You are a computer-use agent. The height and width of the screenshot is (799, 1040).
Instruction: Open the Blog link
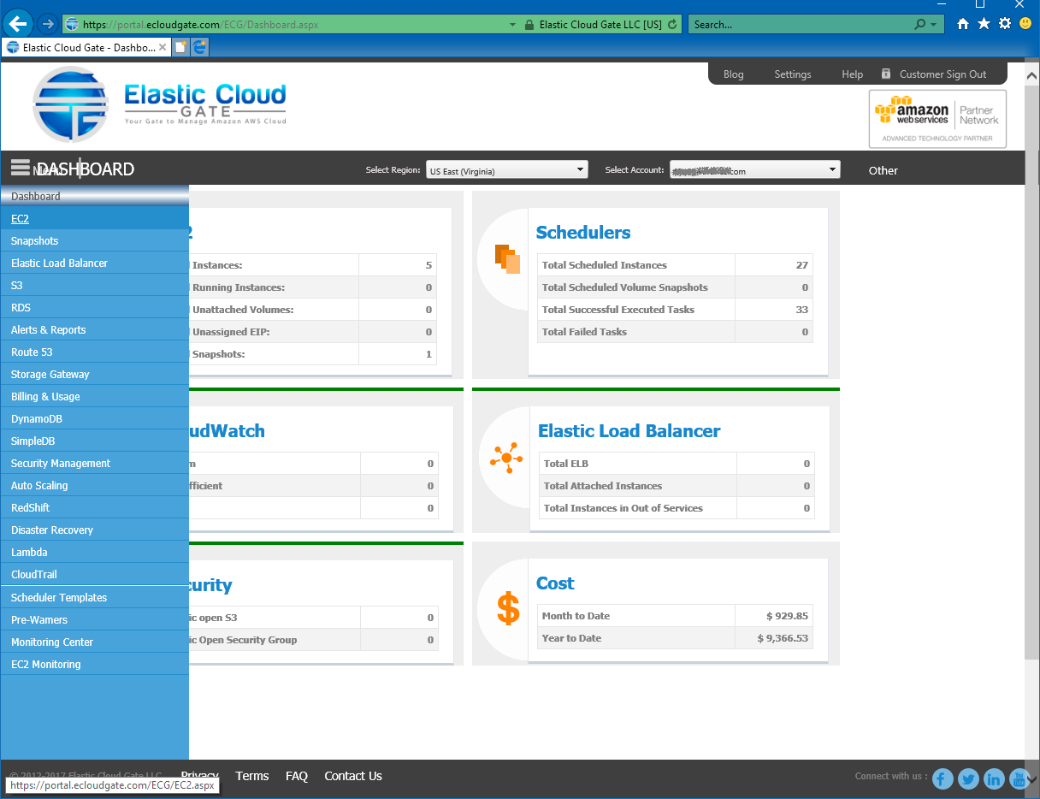pos(734,74)
